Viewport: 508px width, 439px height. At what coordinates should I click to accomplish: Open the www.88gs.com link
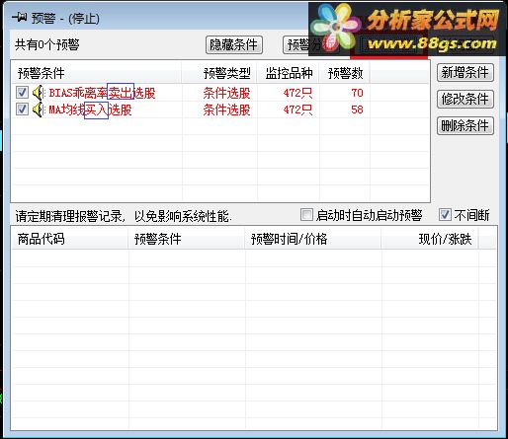point(432,44)
